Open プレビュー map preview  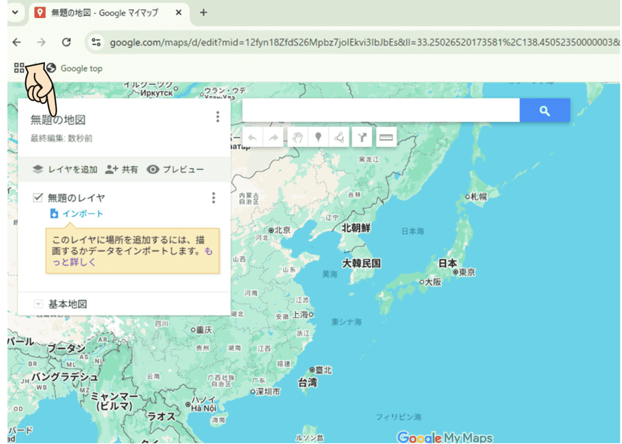coord(175,169)
